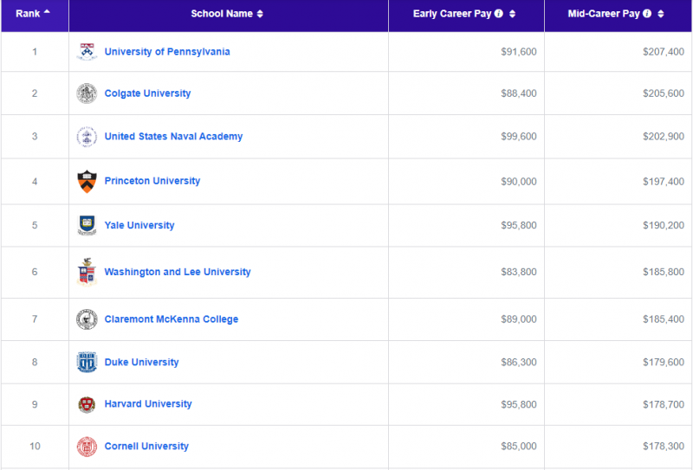Select mid-career pay $205,600
Screen dimensions: 693x470
tap(664, 93)
